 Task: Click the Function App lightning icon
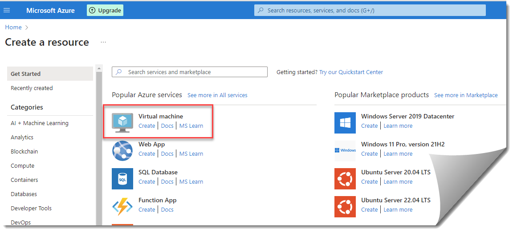point(122,206)
